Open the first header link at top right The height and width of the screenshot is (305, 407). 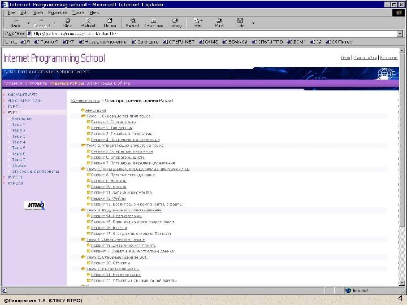pyautogui.click(x=345, y=58)
